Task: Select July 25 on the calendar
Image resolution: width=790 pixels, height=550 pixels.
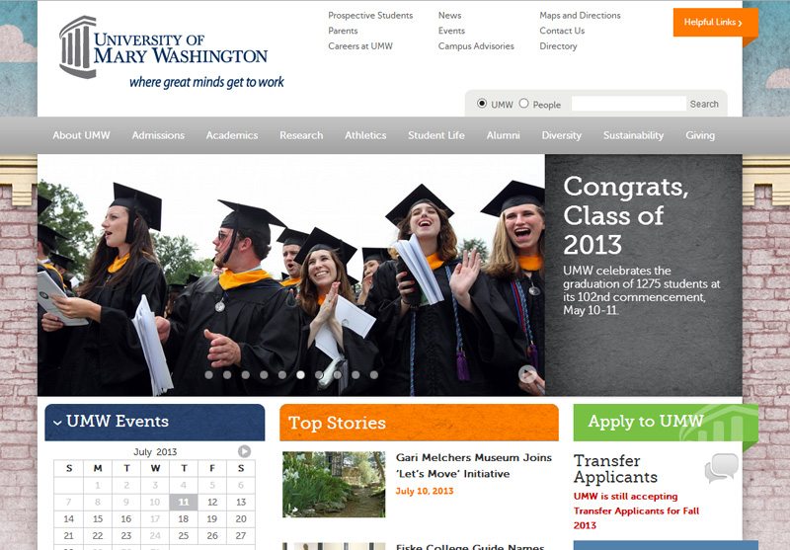Action: (184, 535)
